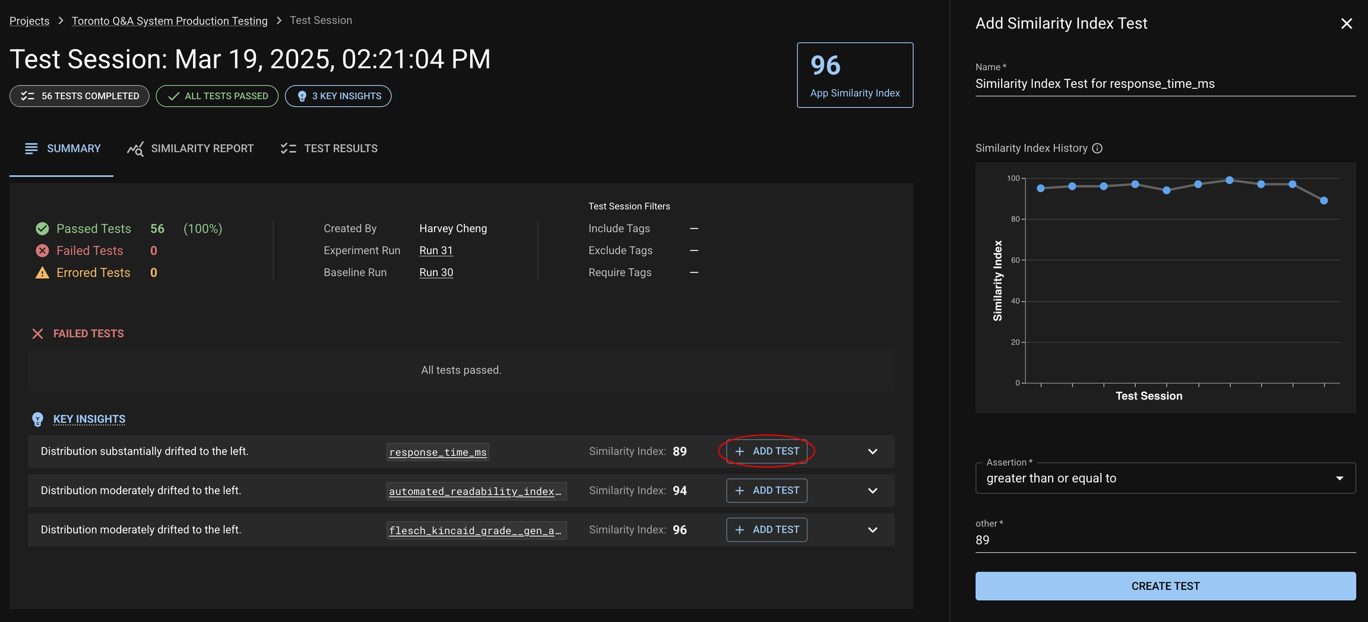This screenshot has height=622, width=1368.
Task: Click the info icon beside Similarity Index History
Action: click(x=1097, y=148)
